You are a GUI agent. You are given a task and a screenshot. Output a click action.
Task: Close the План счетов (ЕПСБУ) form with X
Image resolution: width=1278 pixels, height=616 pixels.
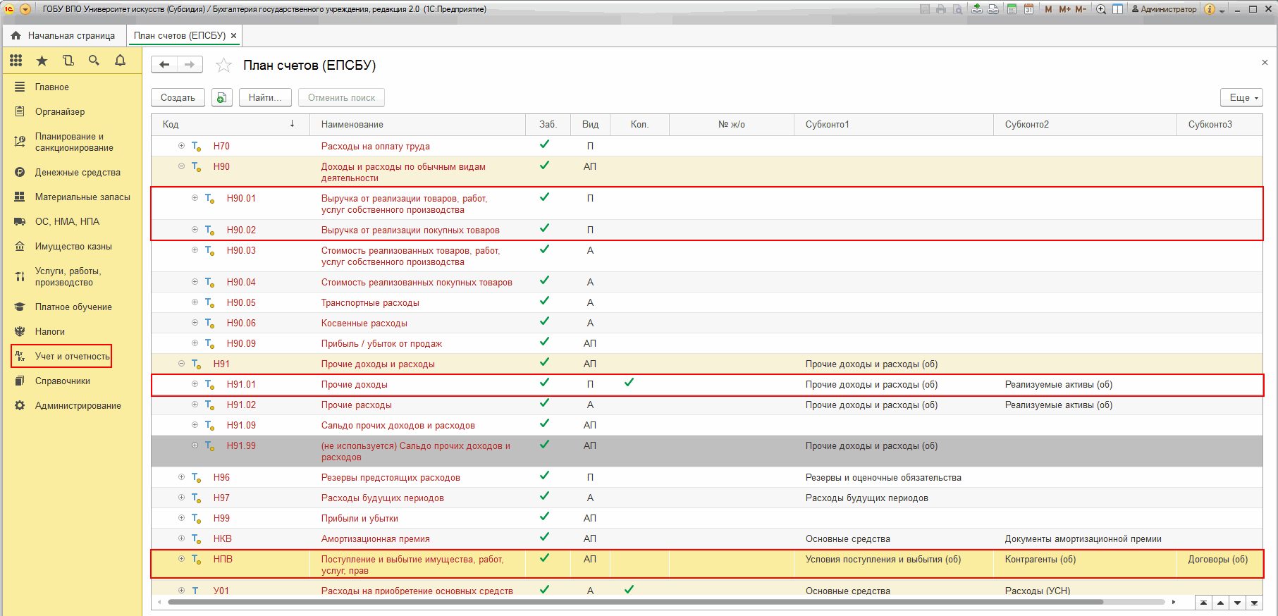(1265, 63)
